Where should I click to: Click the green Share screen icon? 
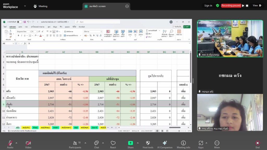130,143
